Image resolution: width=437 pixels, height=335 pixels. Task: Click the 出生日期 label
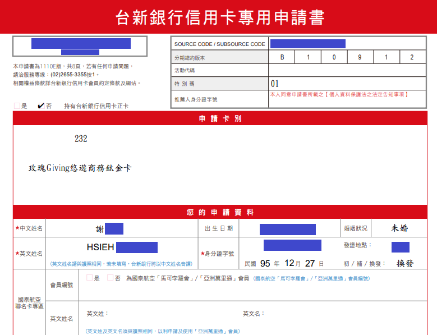[219, 228]
